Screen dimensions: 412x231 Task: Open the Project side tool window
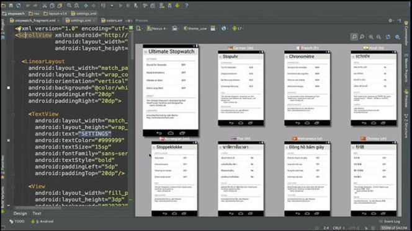pyautogui.click(x=3, y=29)
